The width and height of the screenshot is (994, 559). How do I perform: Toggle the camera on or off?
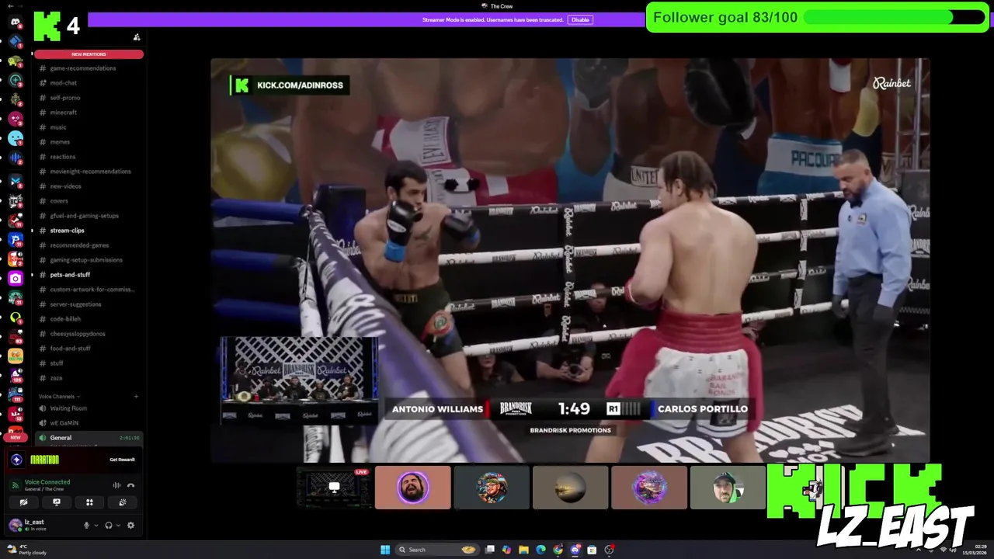point(23,502)
